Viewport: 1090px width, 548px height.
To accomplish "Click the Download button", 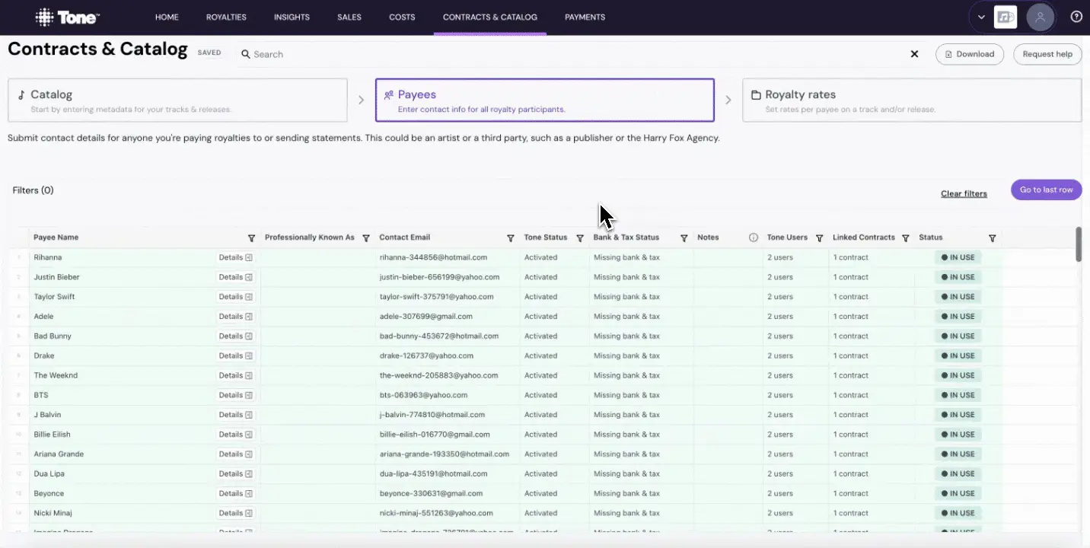I will [970, 54].
